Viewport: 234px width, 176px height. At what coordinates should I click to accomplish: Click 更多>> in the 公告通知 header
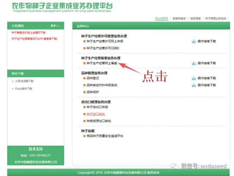pos(55,26)
